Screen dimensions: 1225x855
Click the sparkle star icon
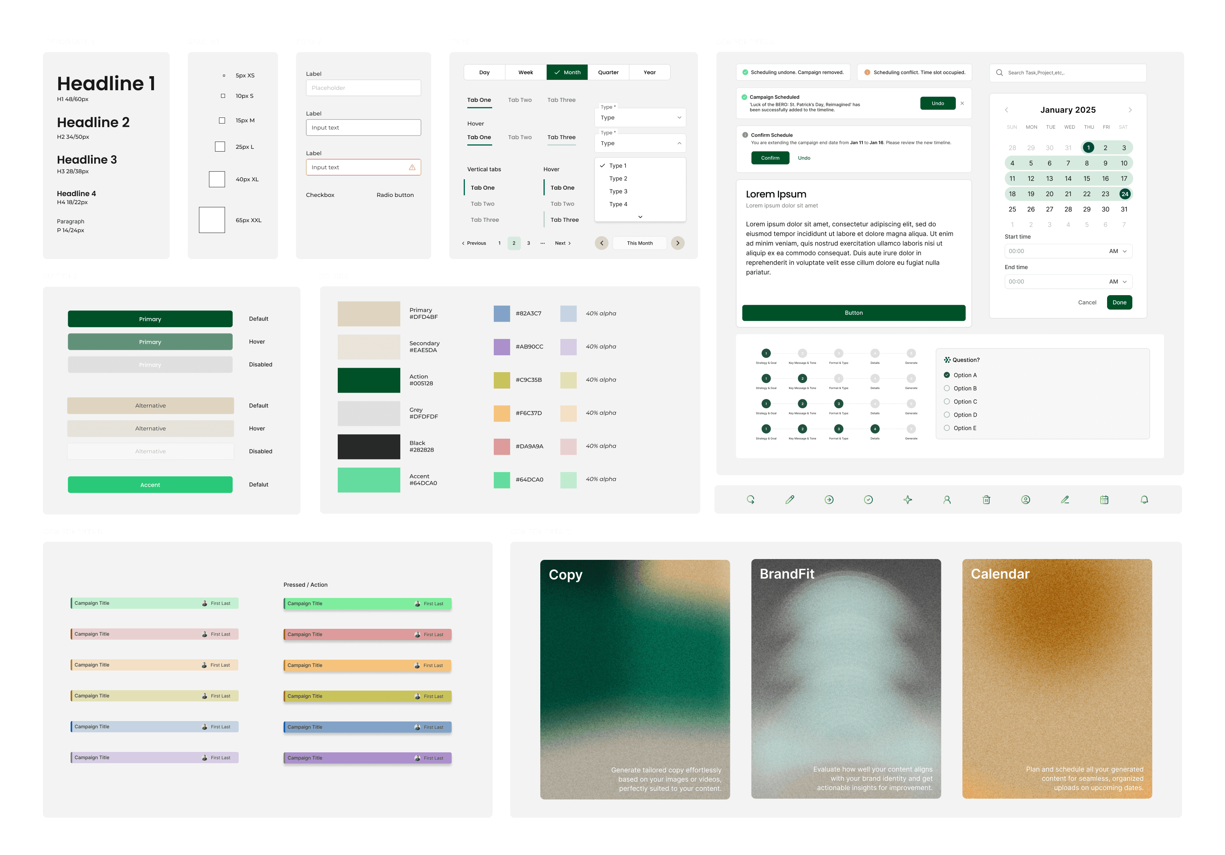pyautogui.click(x=908, y=500)
